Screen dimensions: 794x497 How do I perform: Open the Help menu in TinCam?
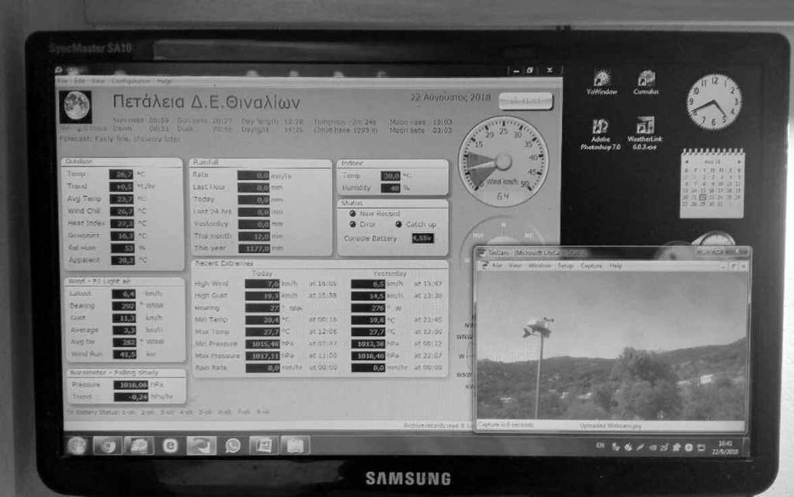615,266
